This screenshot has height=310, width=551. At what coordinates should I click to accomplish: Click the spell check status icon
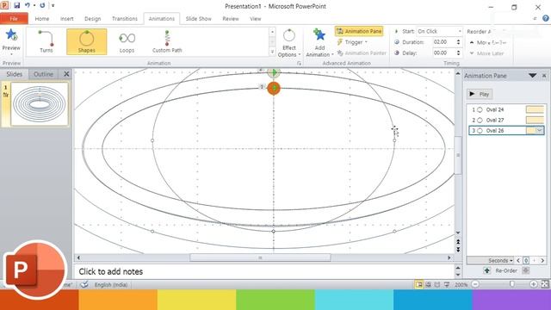[x=84, y=284]
